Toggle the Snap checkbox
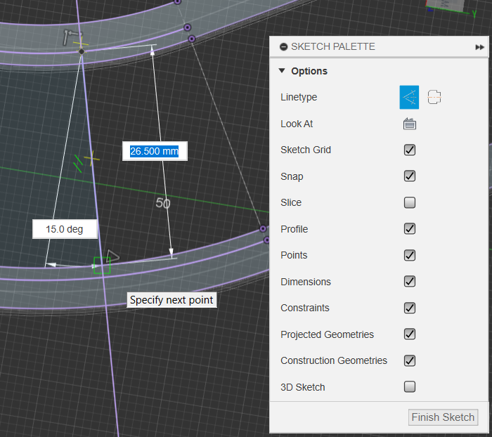The width and height of the screenshot is (492, 437). [410, 176]
